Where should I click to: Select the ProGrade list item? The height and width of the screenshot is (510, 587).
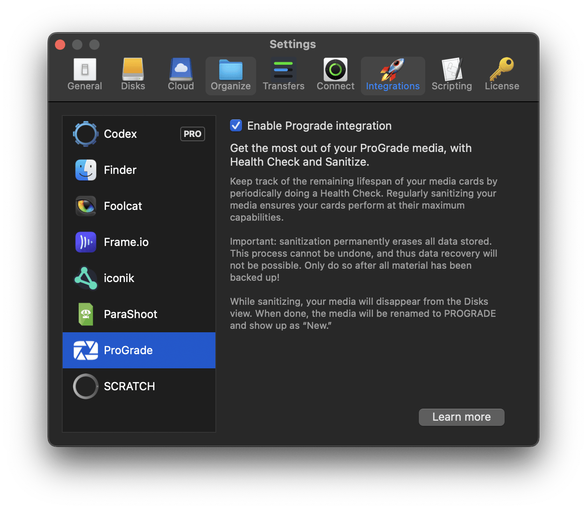tap(128, 350)
